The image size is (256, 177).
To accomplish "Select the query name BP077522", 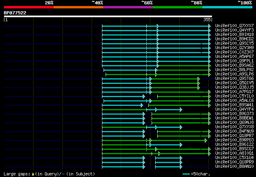I will pos(15,13).
